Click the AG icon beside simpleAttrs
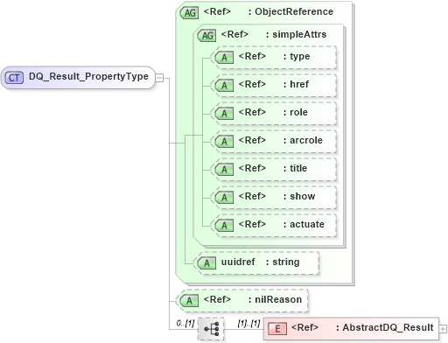The height and width of the screenshot is (343, 448). [207, 36]
